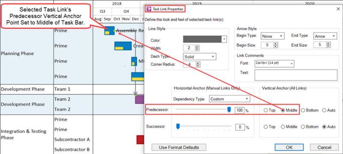343x154 pixels.
Task: Select Middle for Predecessor vertical anchor
Action: pyautogui.click(x=283, y=110)
